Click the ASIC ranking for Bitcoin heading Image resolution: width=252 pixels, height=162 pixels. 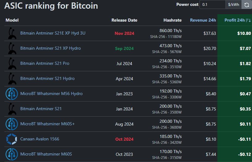pyautogui.click(x=51, y=6)
